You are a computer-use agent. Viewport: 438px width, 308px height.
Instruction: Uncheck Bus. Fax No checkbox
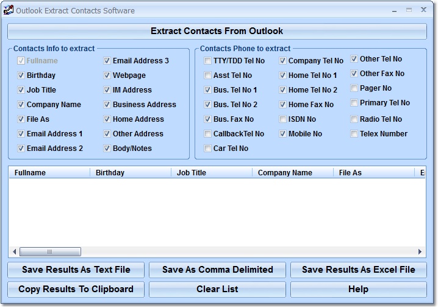click(207, 119)
